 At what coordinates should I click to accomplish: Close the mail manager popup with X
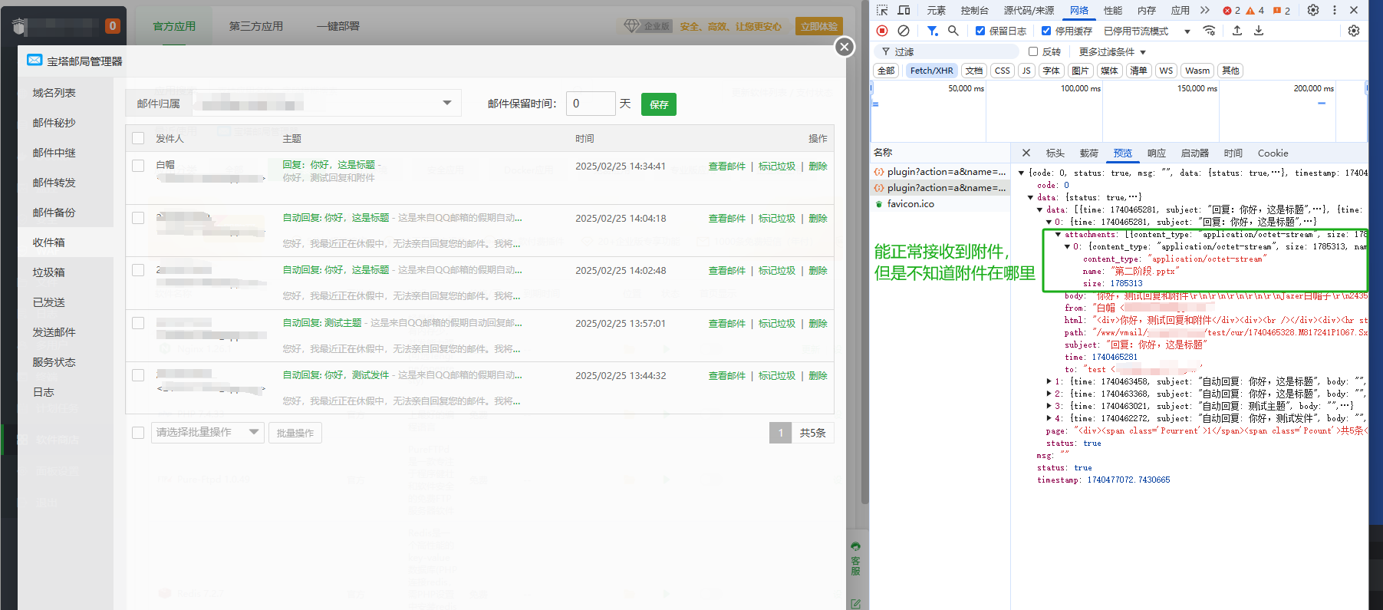click(x=845, y=47)
